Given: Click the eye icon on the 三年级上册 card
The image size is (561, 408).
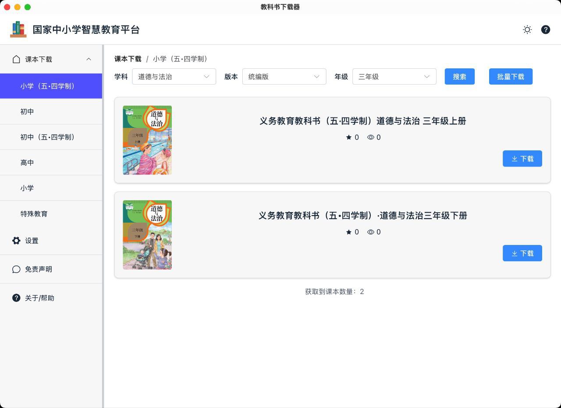Looking at the screenshot, I should click(x=371, y=137).
